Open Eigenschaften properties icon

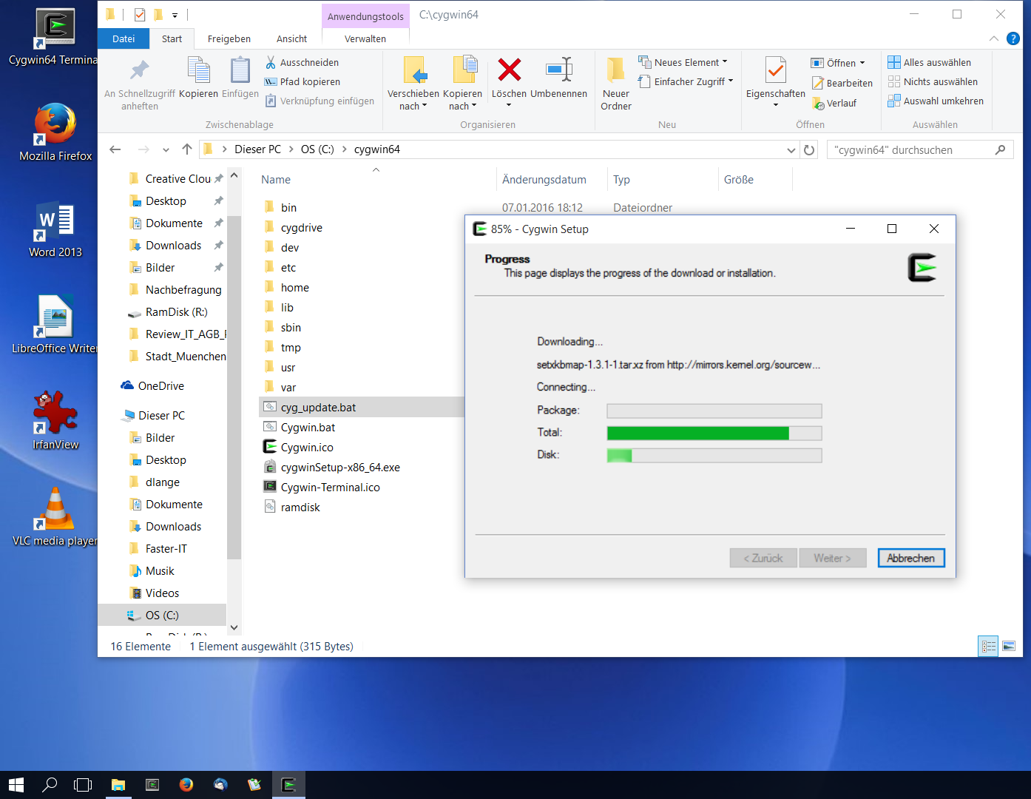(775, 70)
